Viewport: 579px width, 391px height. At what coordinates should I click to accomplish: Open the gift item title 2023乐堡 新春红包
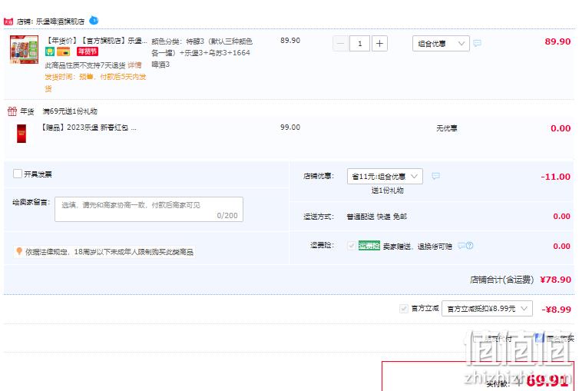[89, 128]
